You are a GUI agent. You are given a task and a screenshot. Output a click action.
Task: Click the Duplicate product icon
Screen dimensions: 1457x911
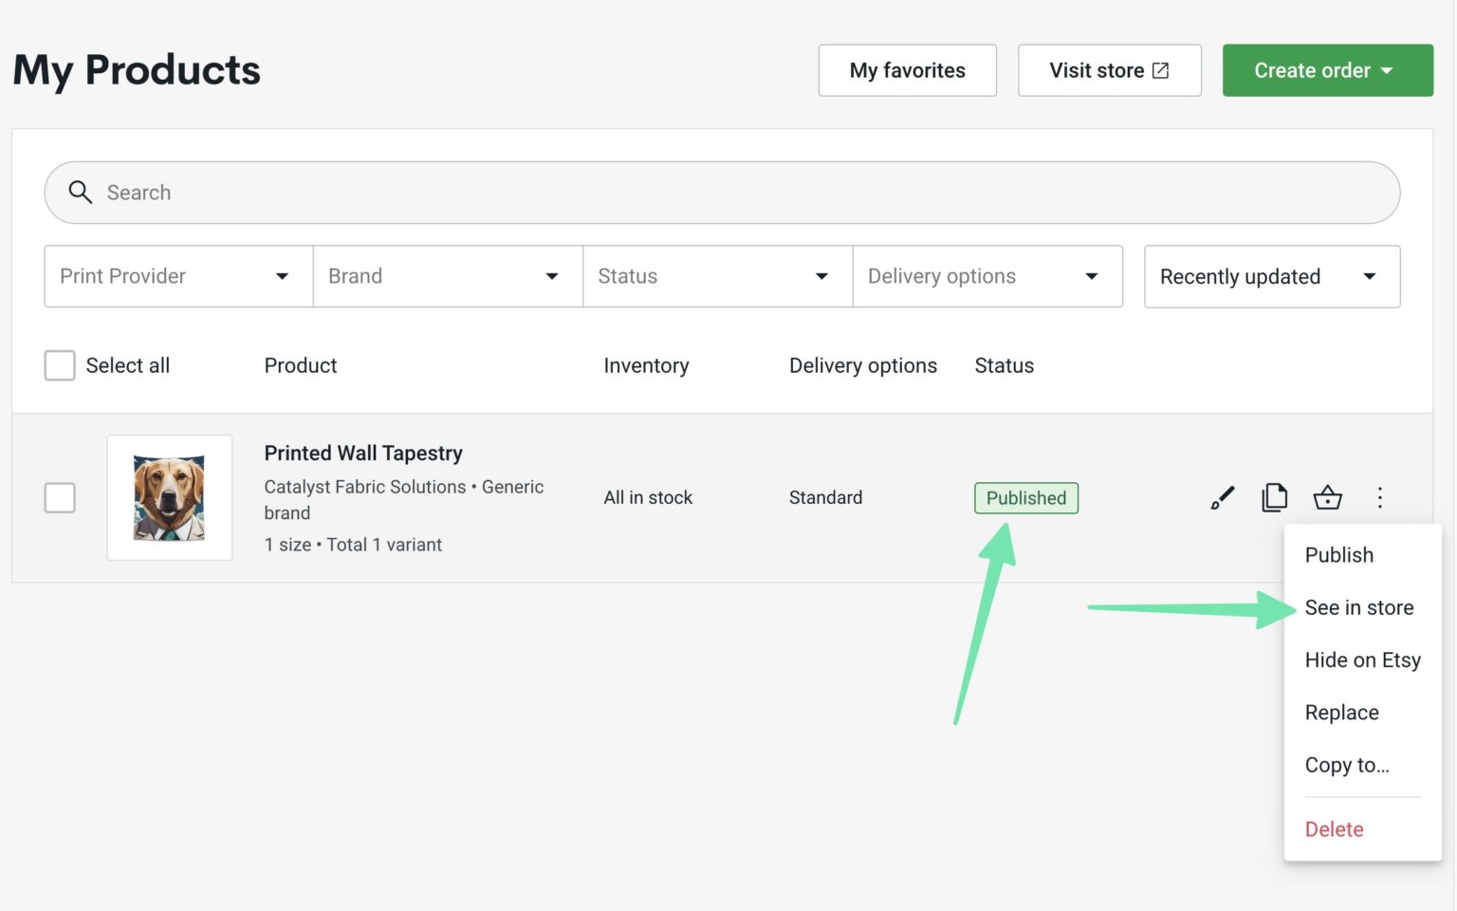[1275, 496]
